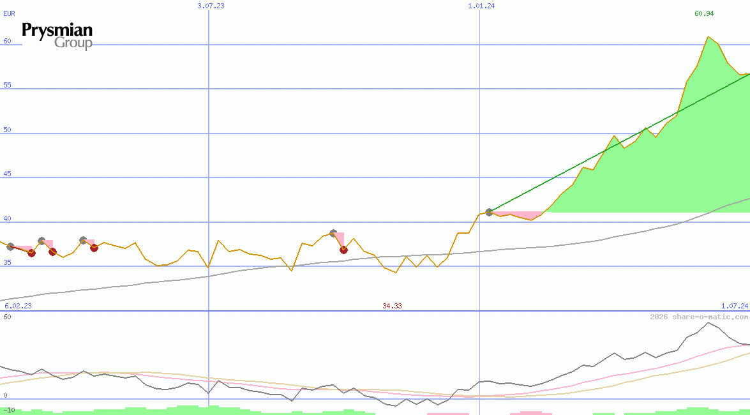The height and width of the screenshot is (415, 750).
Task: Open the share-o-matic.com watermark link
Action: tap(699, 317)
